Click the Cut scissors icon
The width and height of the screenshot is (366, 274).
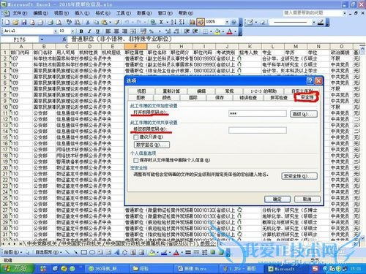[88, 23]
